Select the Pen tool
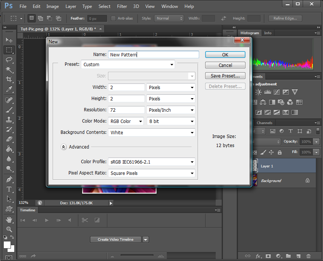Screen dimensions: 323x261 [x=9, y=179]
